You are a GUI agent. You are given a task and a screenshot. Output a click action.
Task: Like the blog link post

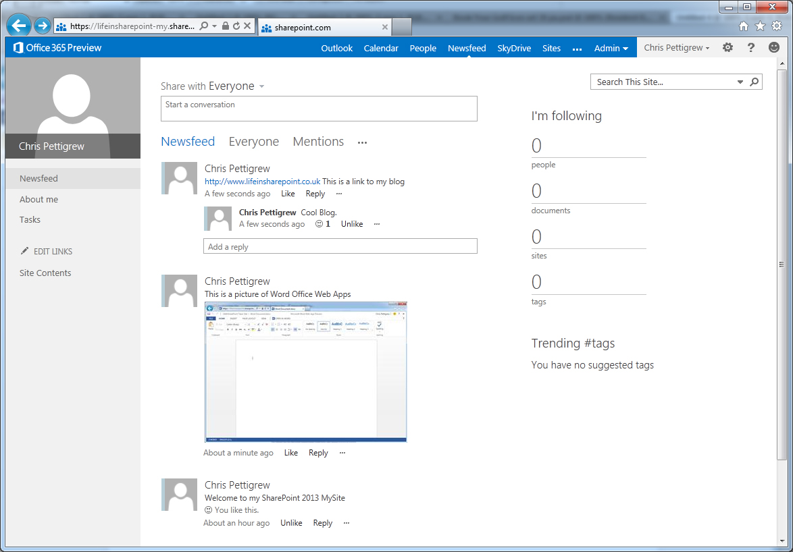pyautogui.click(x=288, y=194)
